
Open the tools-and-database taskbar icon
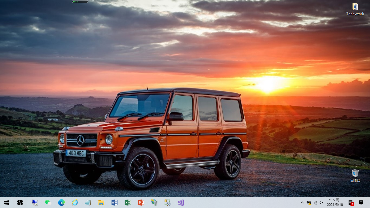pos(168,203)
